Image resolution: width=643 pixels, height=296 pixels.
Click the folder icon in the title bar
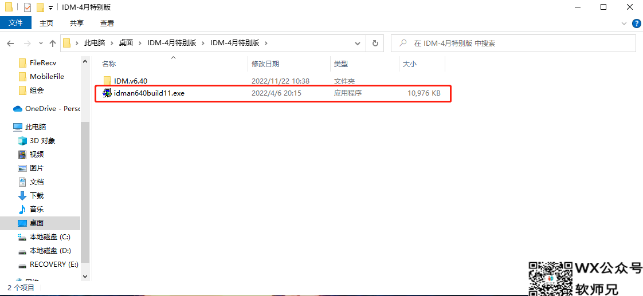pyautogui.click(x=9, y=7)
